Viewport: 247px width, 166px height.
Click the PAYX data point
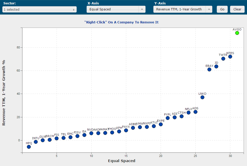[x=126, y=130]
